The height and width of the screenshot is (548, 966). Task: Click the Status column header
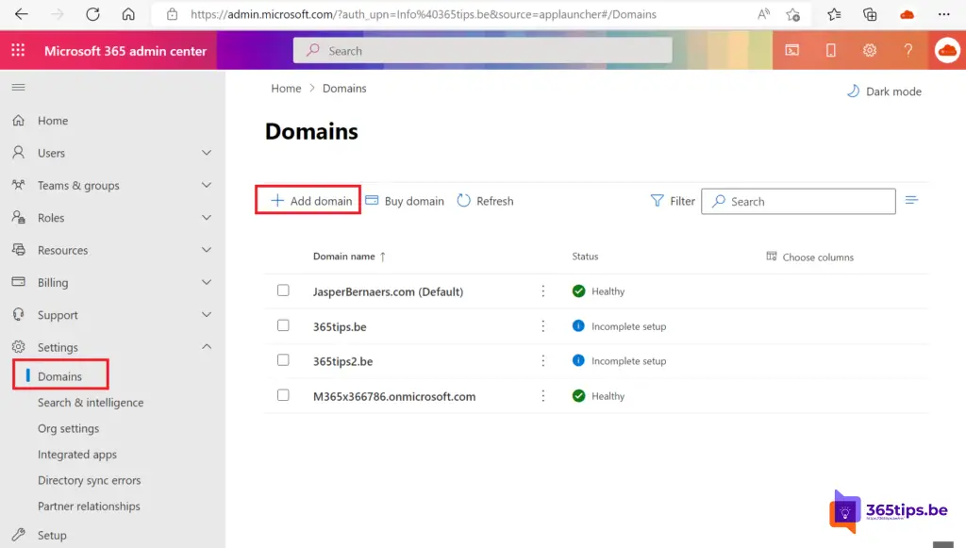(x=585, y=257)
